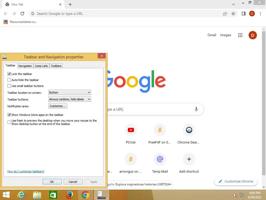Click OK in the Taskbar properties dialog

click(52, 182)
